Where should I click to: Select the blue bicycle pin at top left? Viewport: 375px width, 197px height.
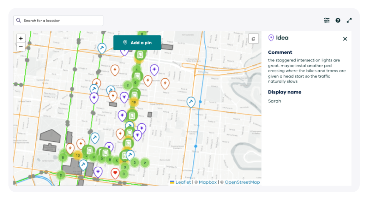[101, 48]
